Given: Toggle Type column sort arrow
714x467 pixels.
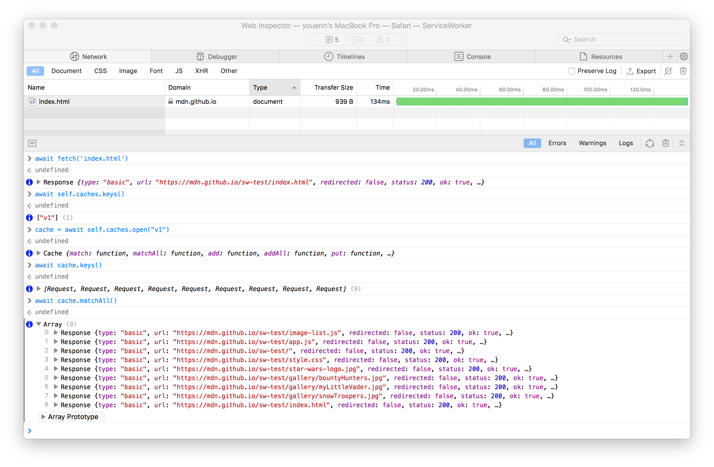Looking at the screenshot, I should pos(294,88).
